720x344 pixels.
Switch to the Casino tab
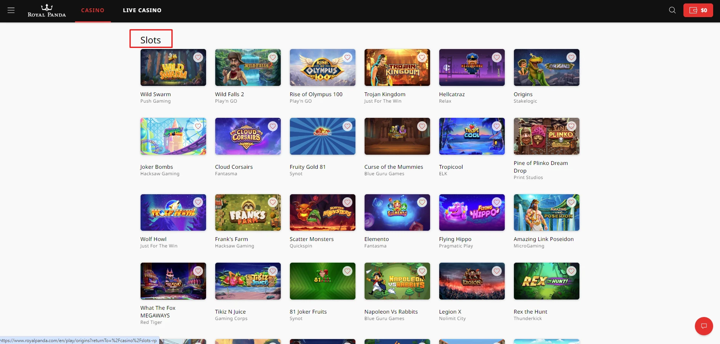click(93, 10)
